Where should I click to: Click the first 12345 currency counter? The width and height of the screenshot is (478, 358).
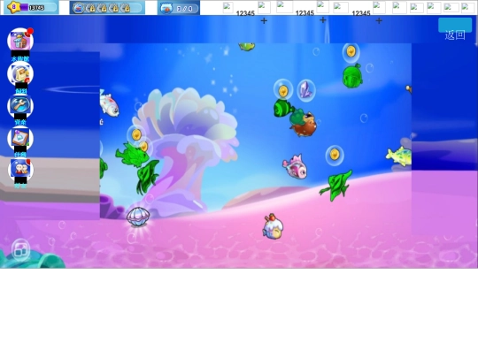(x=245, y=12)
